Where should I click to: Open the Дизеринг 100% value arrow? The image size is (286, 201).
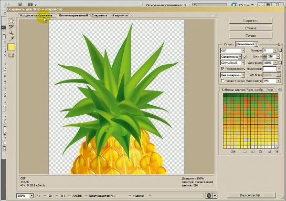(275, 63)
